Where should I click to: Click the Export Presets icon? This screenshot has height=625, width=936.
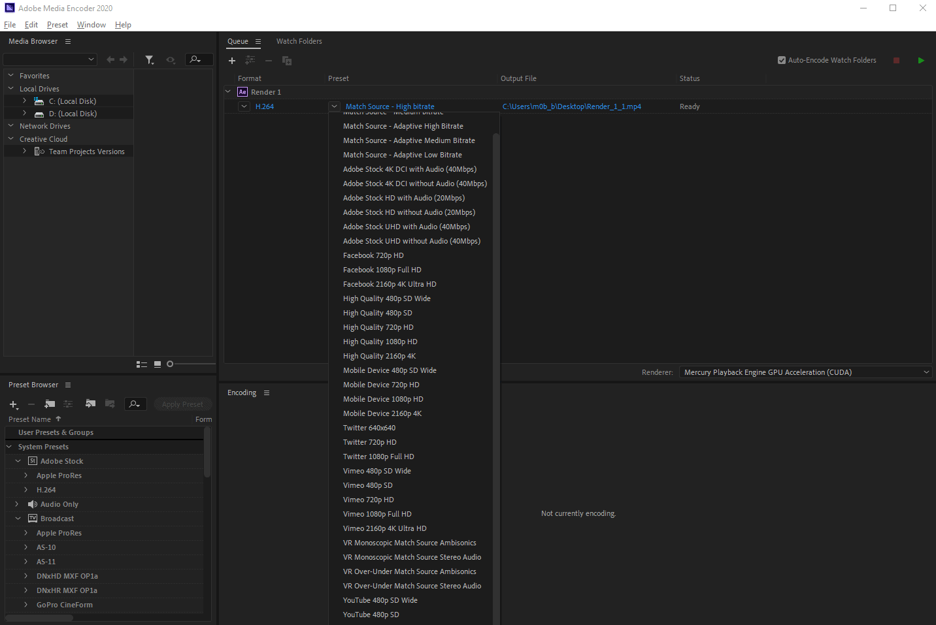[110, 404]
